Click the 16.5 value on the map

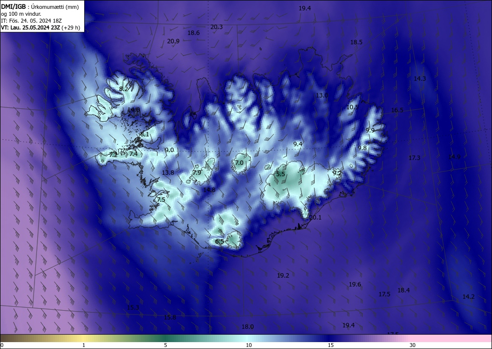(x=397, y=110)
